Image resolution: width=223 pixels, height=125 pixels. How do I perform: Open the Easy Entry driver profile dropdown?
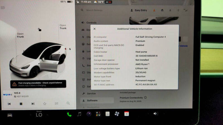pos(139,10)
